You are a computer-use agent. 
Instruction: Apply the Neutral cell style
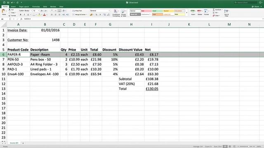coord(168,11)
